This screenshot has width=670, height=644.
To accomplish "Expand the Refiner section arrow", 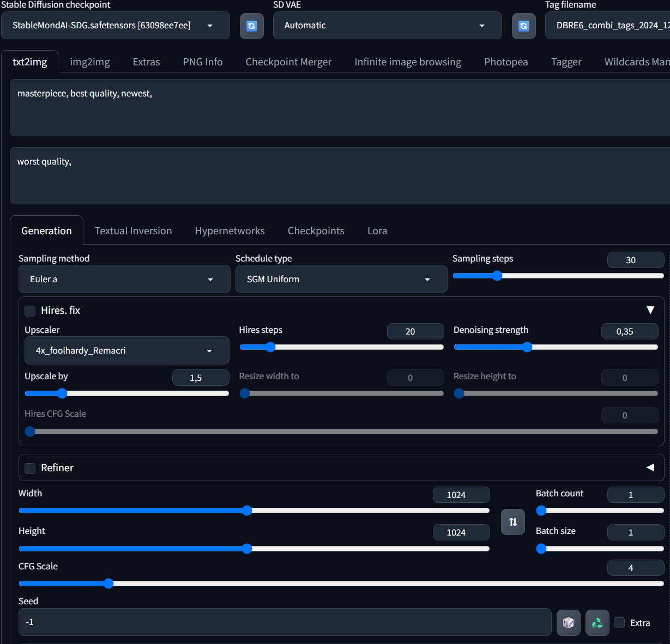I will point(650,467).
